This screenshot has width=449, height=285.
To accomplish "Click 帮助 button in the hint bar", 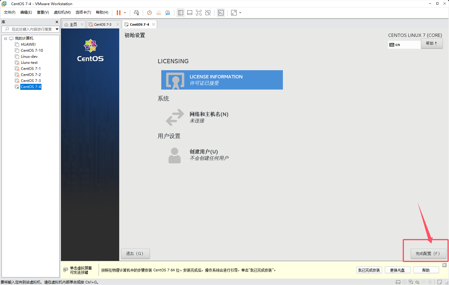I will pyautogui.click(x=426, y=270).
